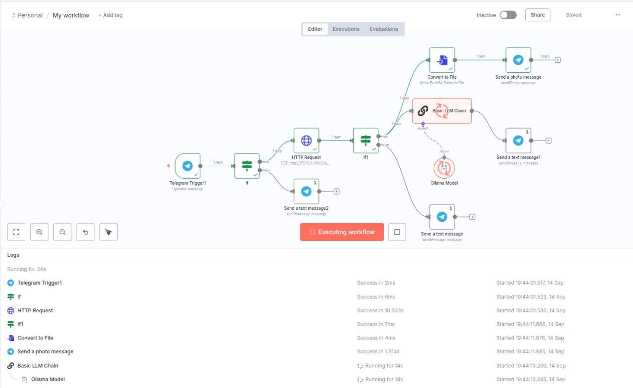
Task: Click the Share button
Action: (x=538, y=15)
